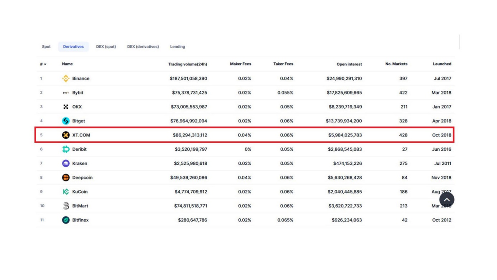Click the KuCoin logo icon
Image resolution: width=497 pixels, height=280 pixels.
[66, 192]
